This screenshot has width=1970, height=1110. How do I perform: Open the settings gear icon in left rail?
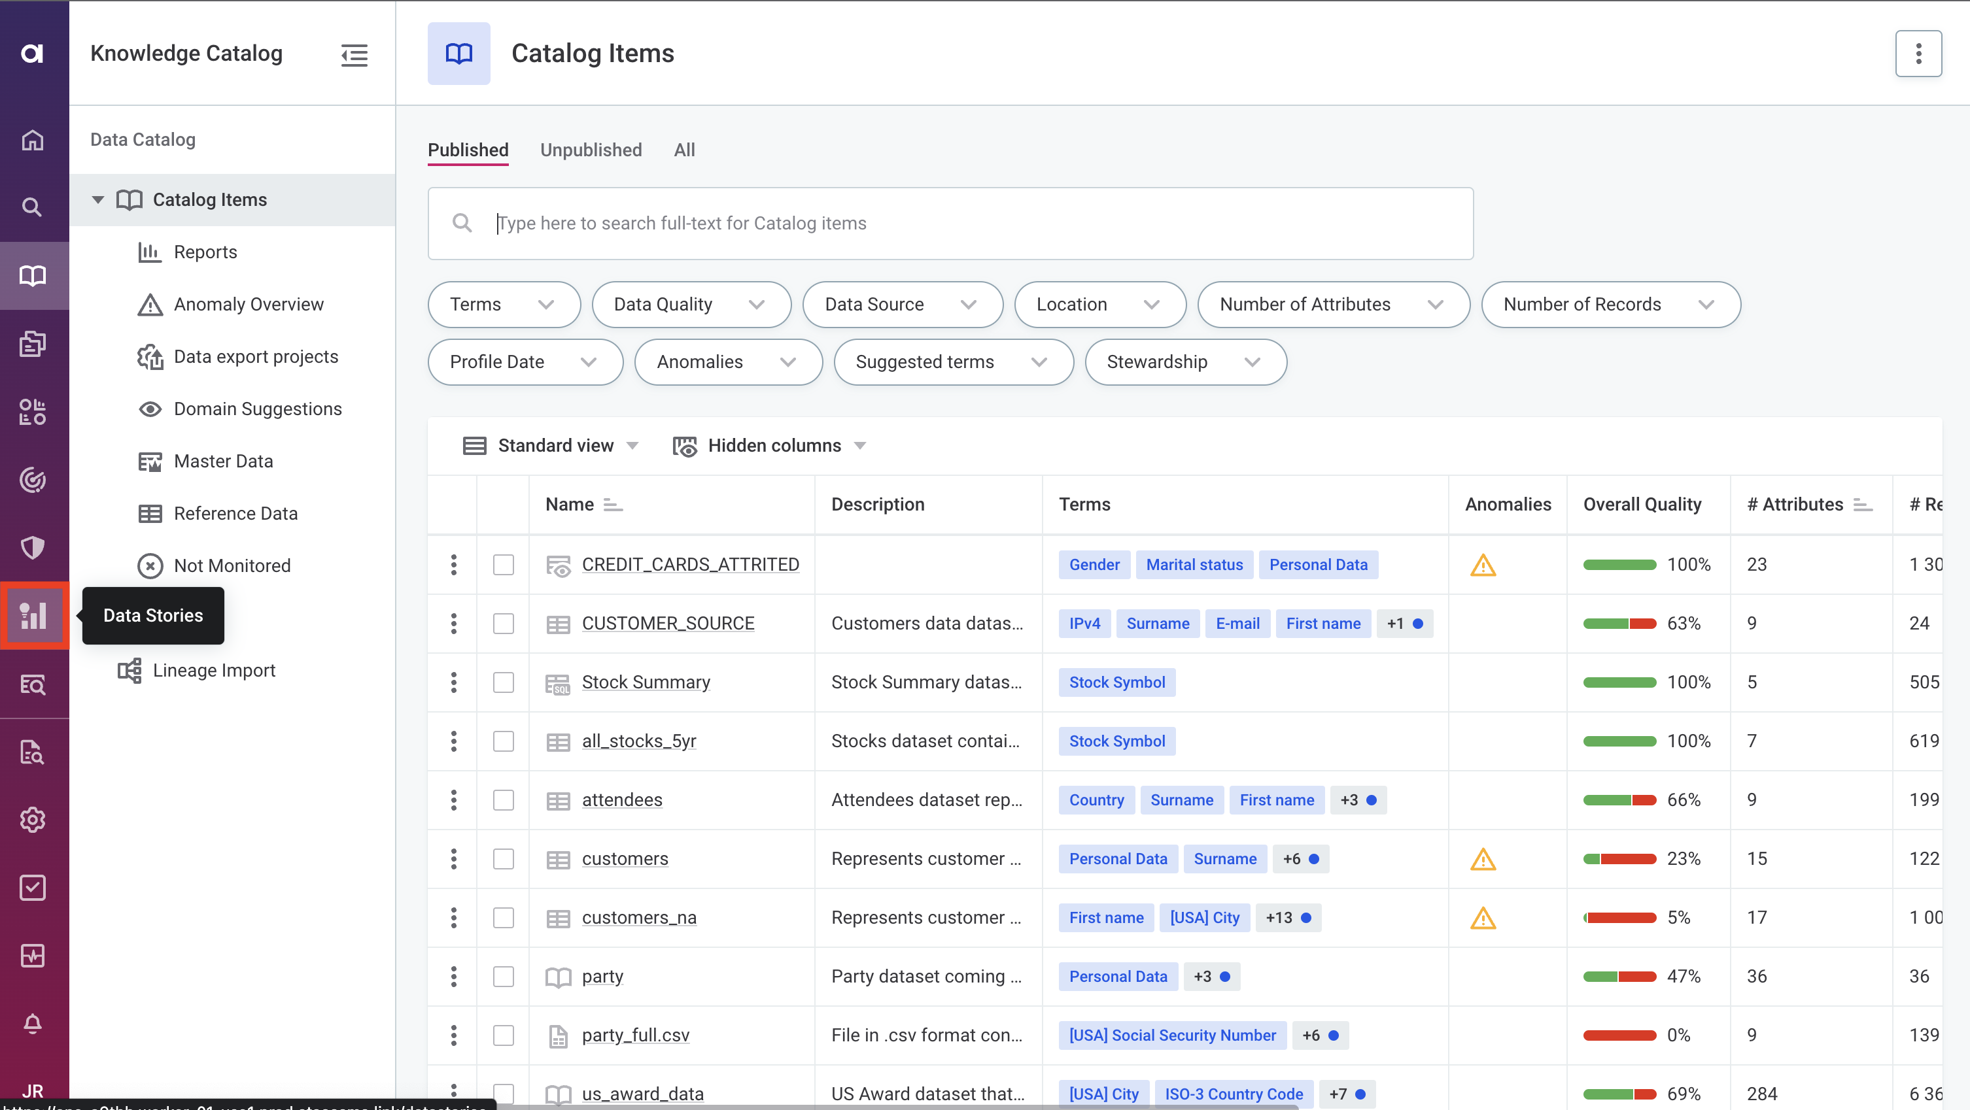[x=32, y=820]
